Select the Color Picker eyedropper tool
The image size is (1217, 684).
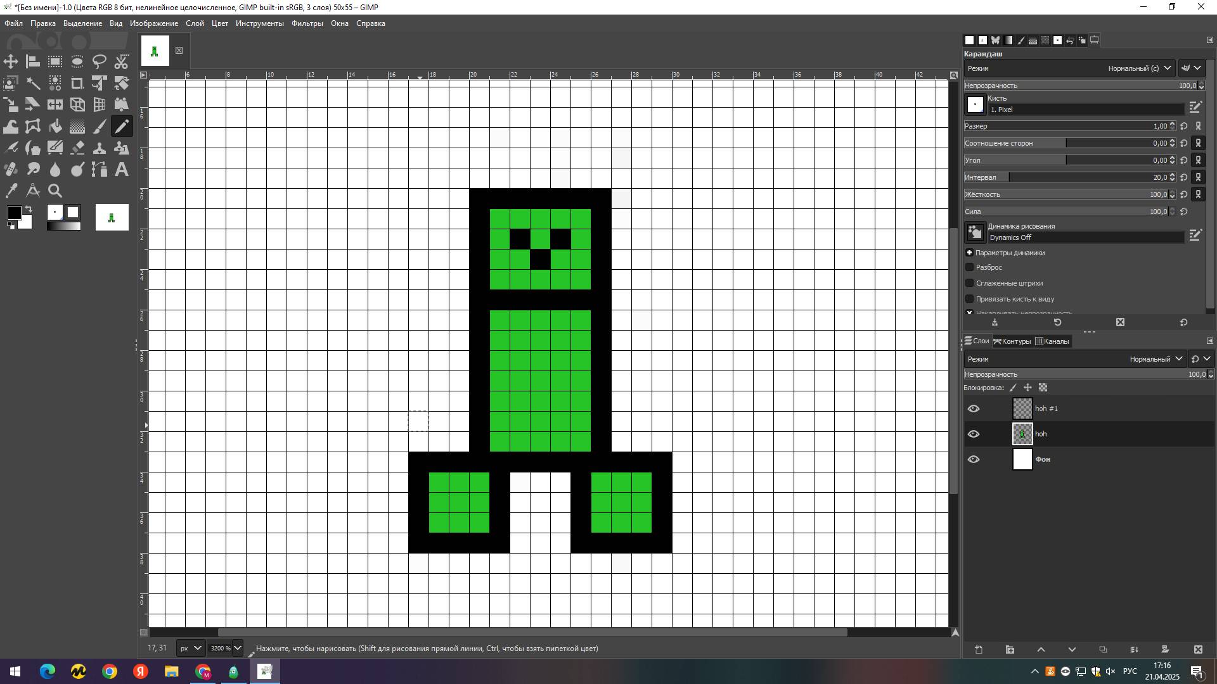(11, 191)
